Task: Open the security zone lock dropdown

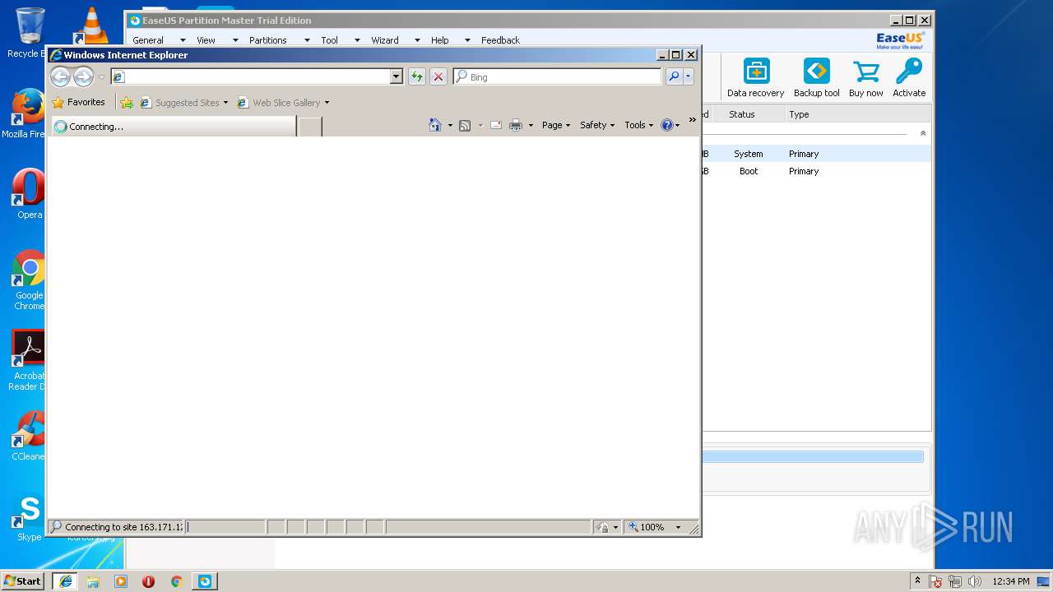Action: [x=607, y=527]
